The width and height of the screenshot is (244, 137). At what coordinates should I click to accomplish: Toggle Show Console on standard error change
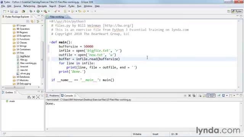coord(213,96)
